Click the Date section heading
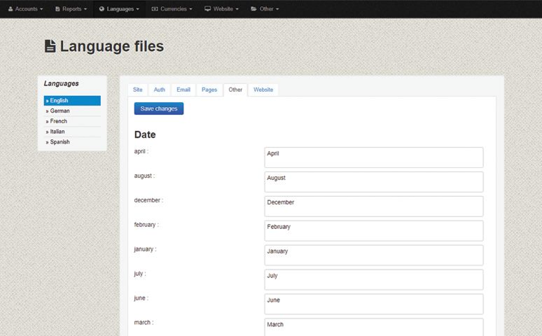Image resolution: width=542 pixels, height=336 pixels. coord(145,134)
